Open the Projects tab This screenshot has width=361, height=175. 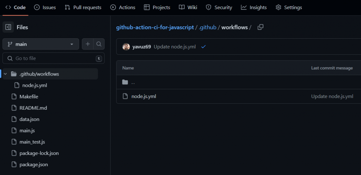[157, 7]
